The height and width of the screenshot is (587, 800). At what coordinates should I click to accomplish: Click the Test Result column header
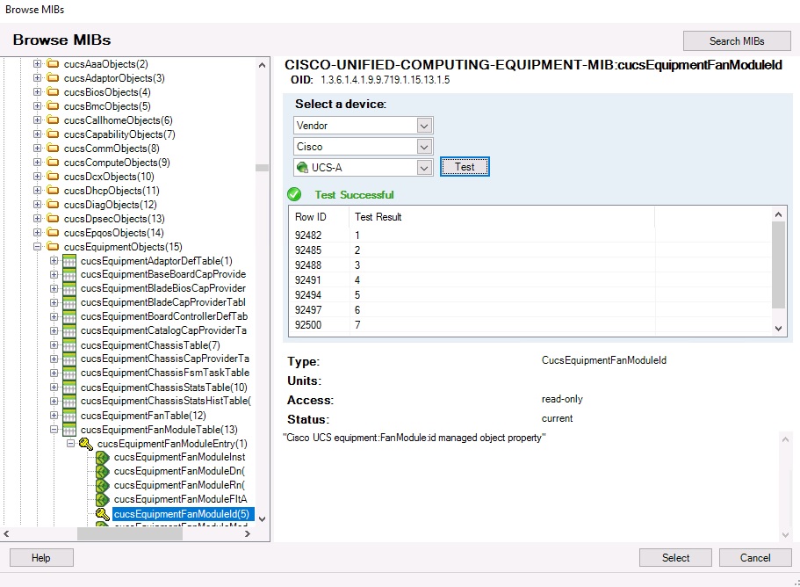[501, 217]
